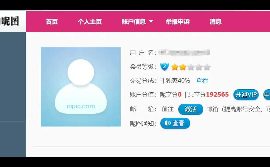Open the 消息 menu item

(x=215, y=21)
